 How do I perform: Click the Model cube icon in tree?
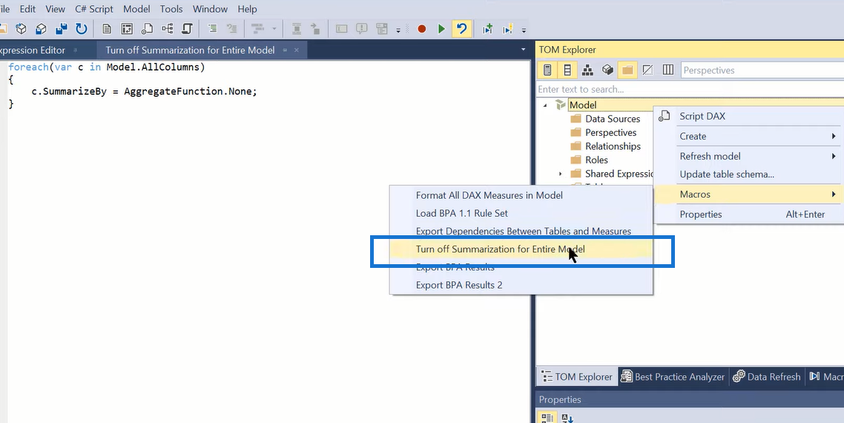click(561, 105)
